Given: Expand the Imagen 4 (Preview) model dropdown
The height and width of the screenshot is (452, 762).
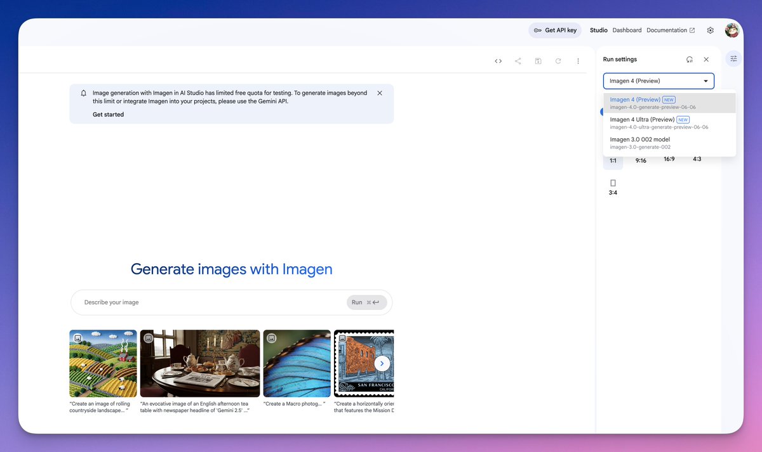Looking at the screenshot, I should (658, 81).
